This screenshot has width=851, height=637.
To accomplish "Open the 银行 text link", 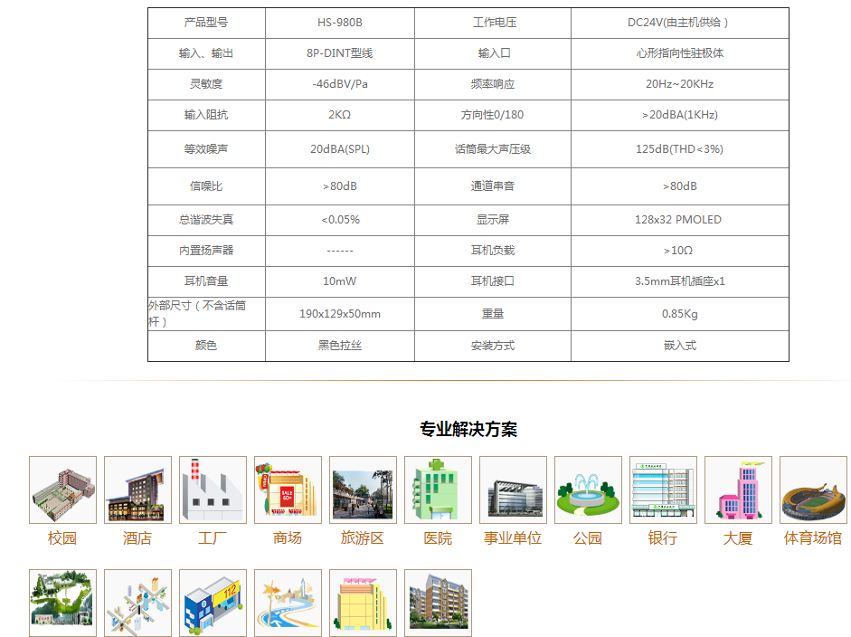I will (x=663, y=538).
